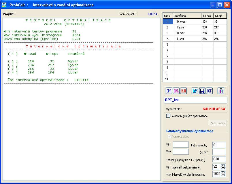Click protocol date 26.2.2010 line
Viewport: 232px width, 184px height.
point(64,24)
